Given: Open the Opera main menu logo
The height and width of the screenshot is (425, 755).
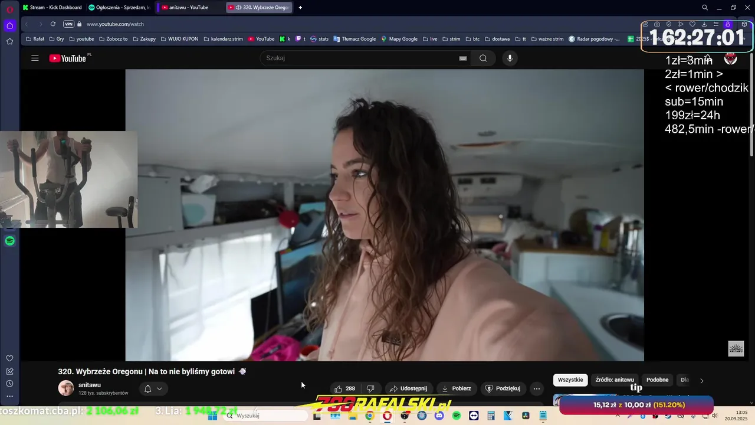Looking at the screenshot, I should (x=9, y=9).
